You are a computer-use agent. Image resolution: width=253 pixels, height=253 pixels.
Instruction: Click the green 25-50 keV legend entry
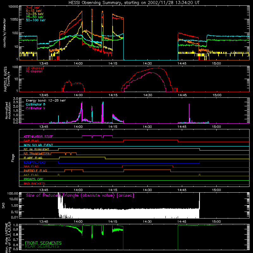tap(35, 17)
